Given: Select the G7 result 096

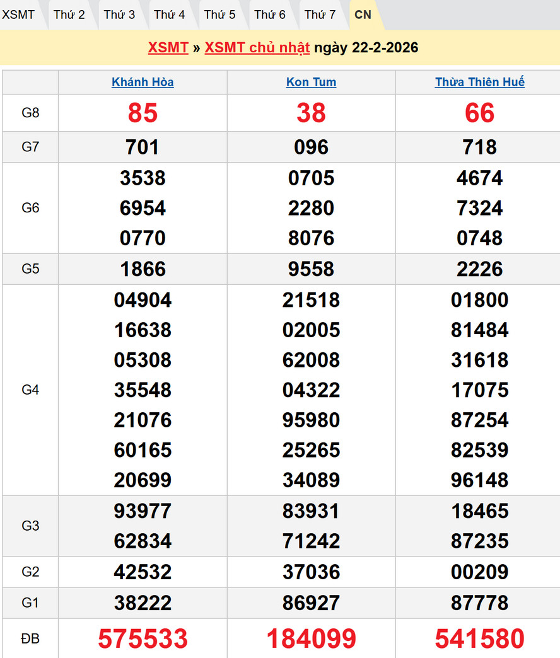Looking at the screenshot, I should [311, 147].
